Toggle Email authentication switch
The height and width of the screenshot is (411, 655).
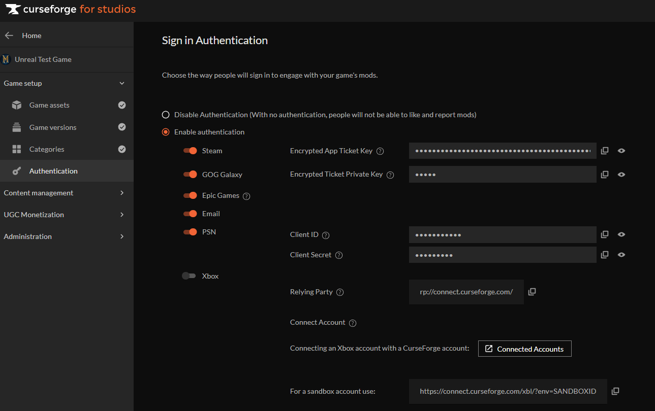point(190,214)
